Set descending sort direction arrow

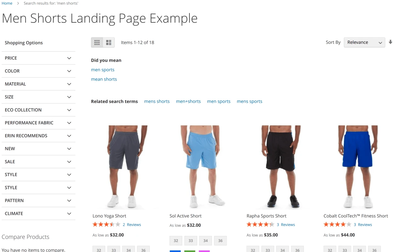[390, 42]
